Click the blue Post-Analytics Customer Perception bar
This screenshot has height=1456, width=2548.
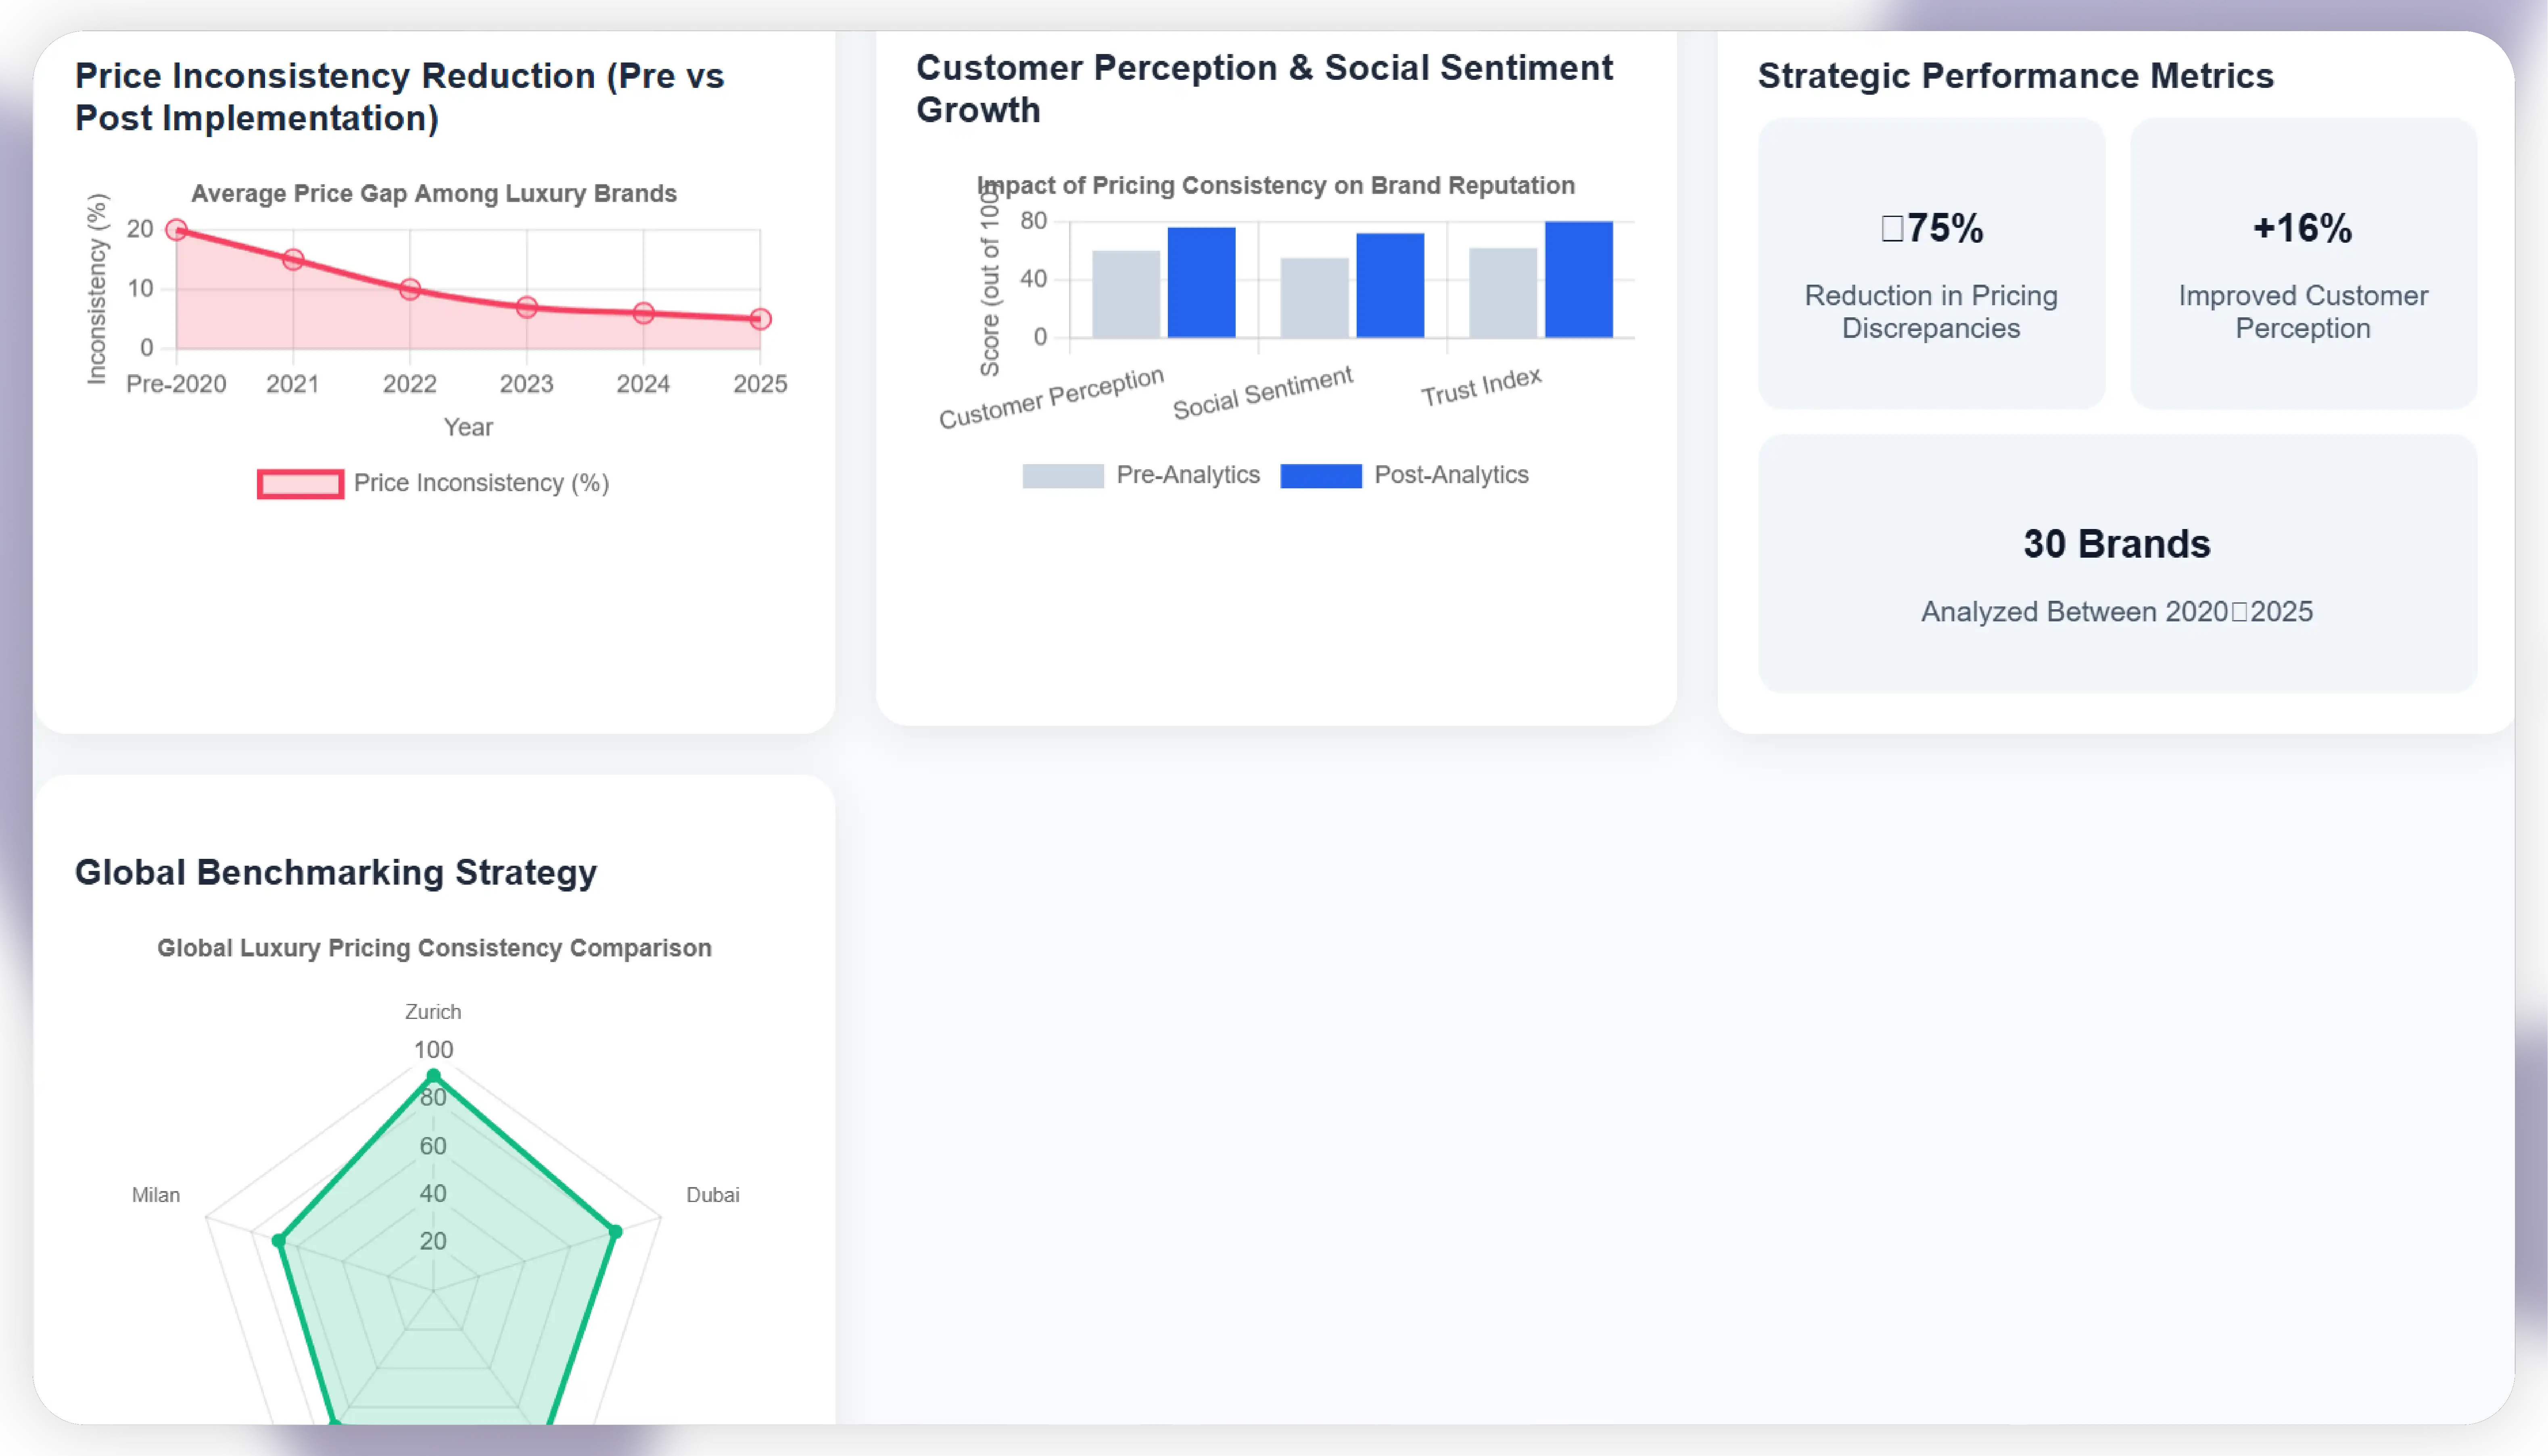coord(1201,283)
